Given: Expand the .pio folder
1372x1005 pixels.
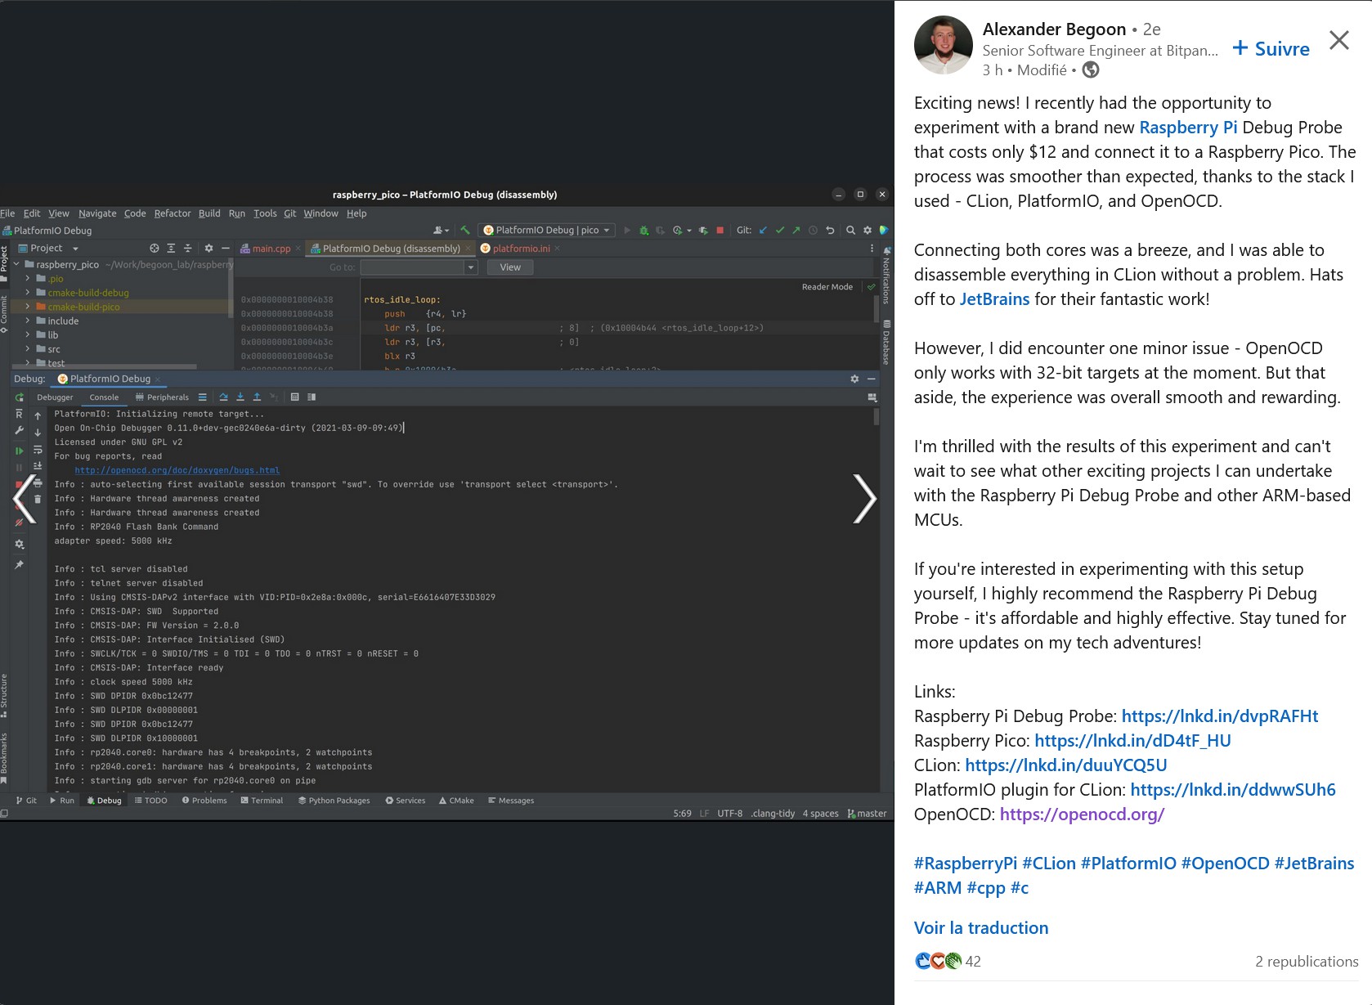Looking at the screenshot, I should (x=28, y=279).
